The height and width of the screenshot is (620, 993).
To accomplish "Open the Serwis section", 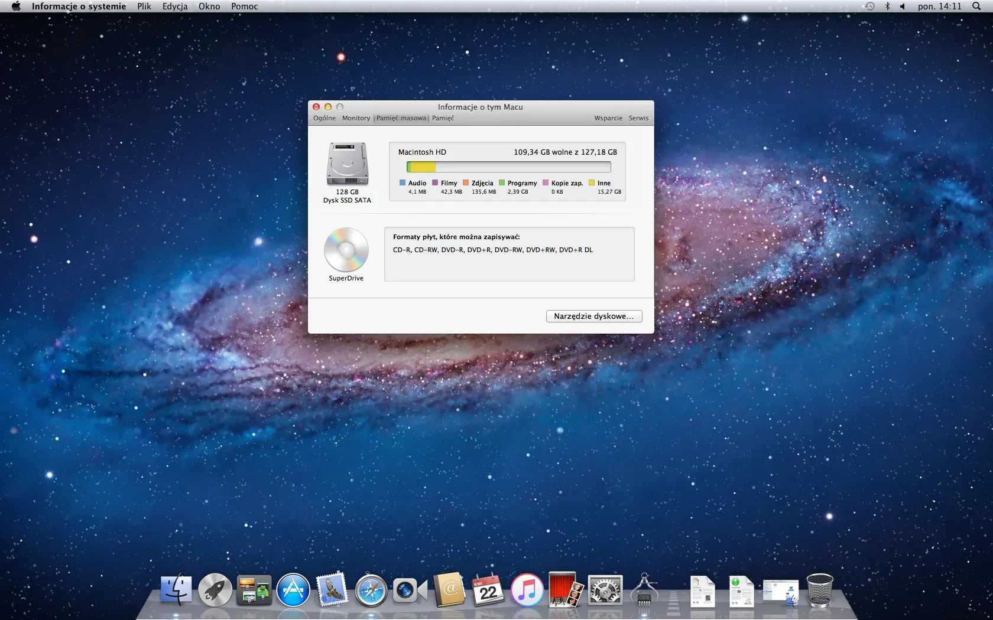I will (x=638, y=118).
